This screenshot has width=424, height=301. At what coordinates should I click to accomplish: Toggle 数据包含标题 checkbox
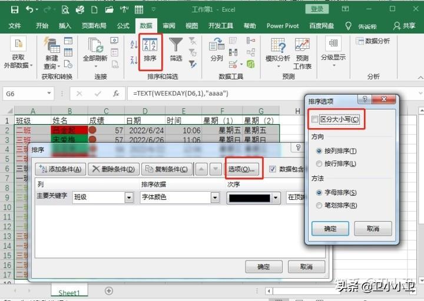[x=273, y=169]
